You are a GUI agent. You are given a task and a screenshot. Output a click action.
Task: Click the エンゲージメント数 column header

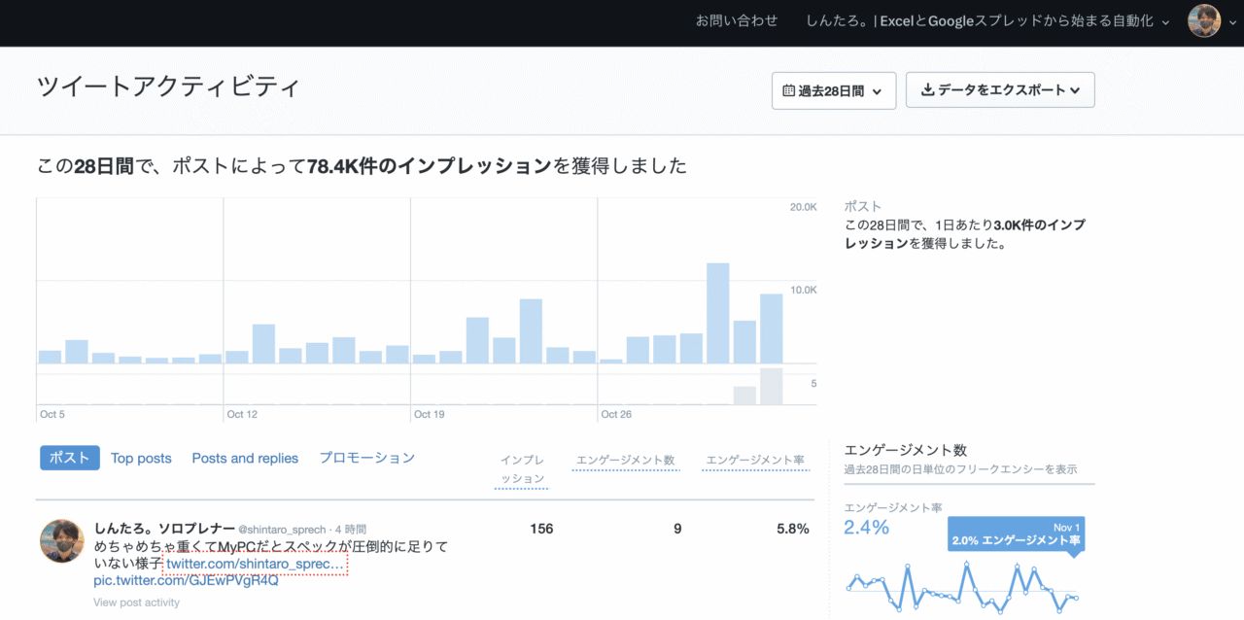pyautogui.click(x=625, y=460)
